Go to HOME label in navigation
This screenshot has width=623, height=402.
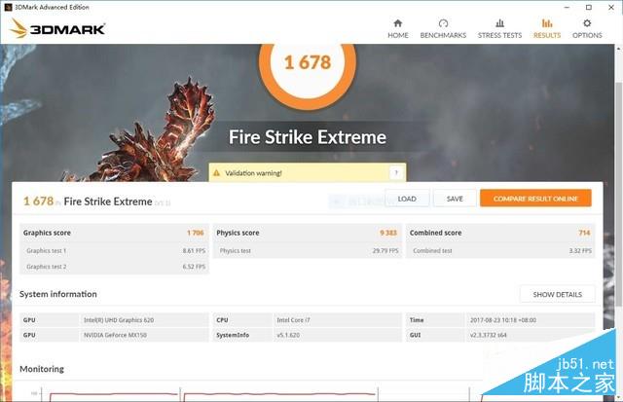pos(398,35)
